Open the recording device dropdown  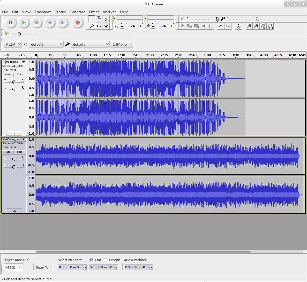(90, 44)
